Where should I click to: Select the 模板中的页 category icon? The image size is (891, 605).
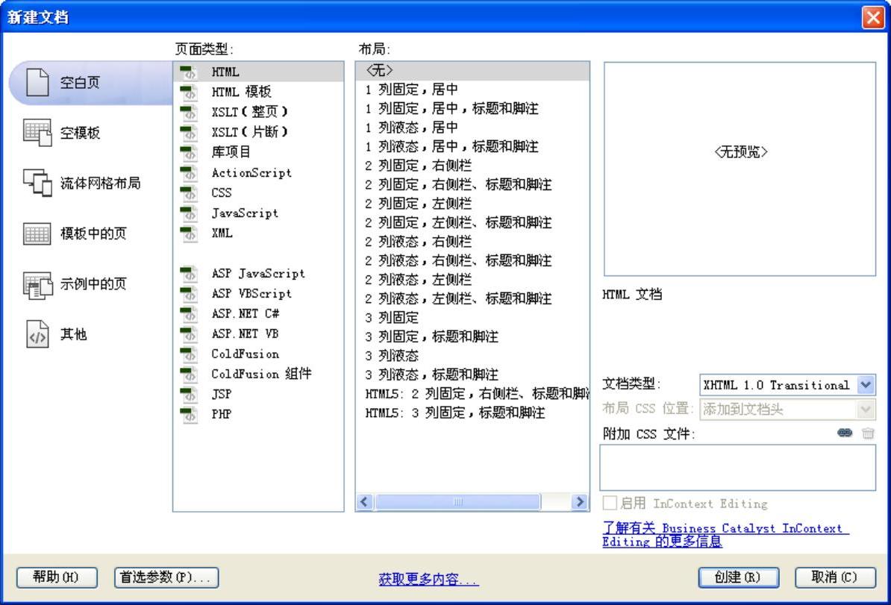(x=37, y=233)
